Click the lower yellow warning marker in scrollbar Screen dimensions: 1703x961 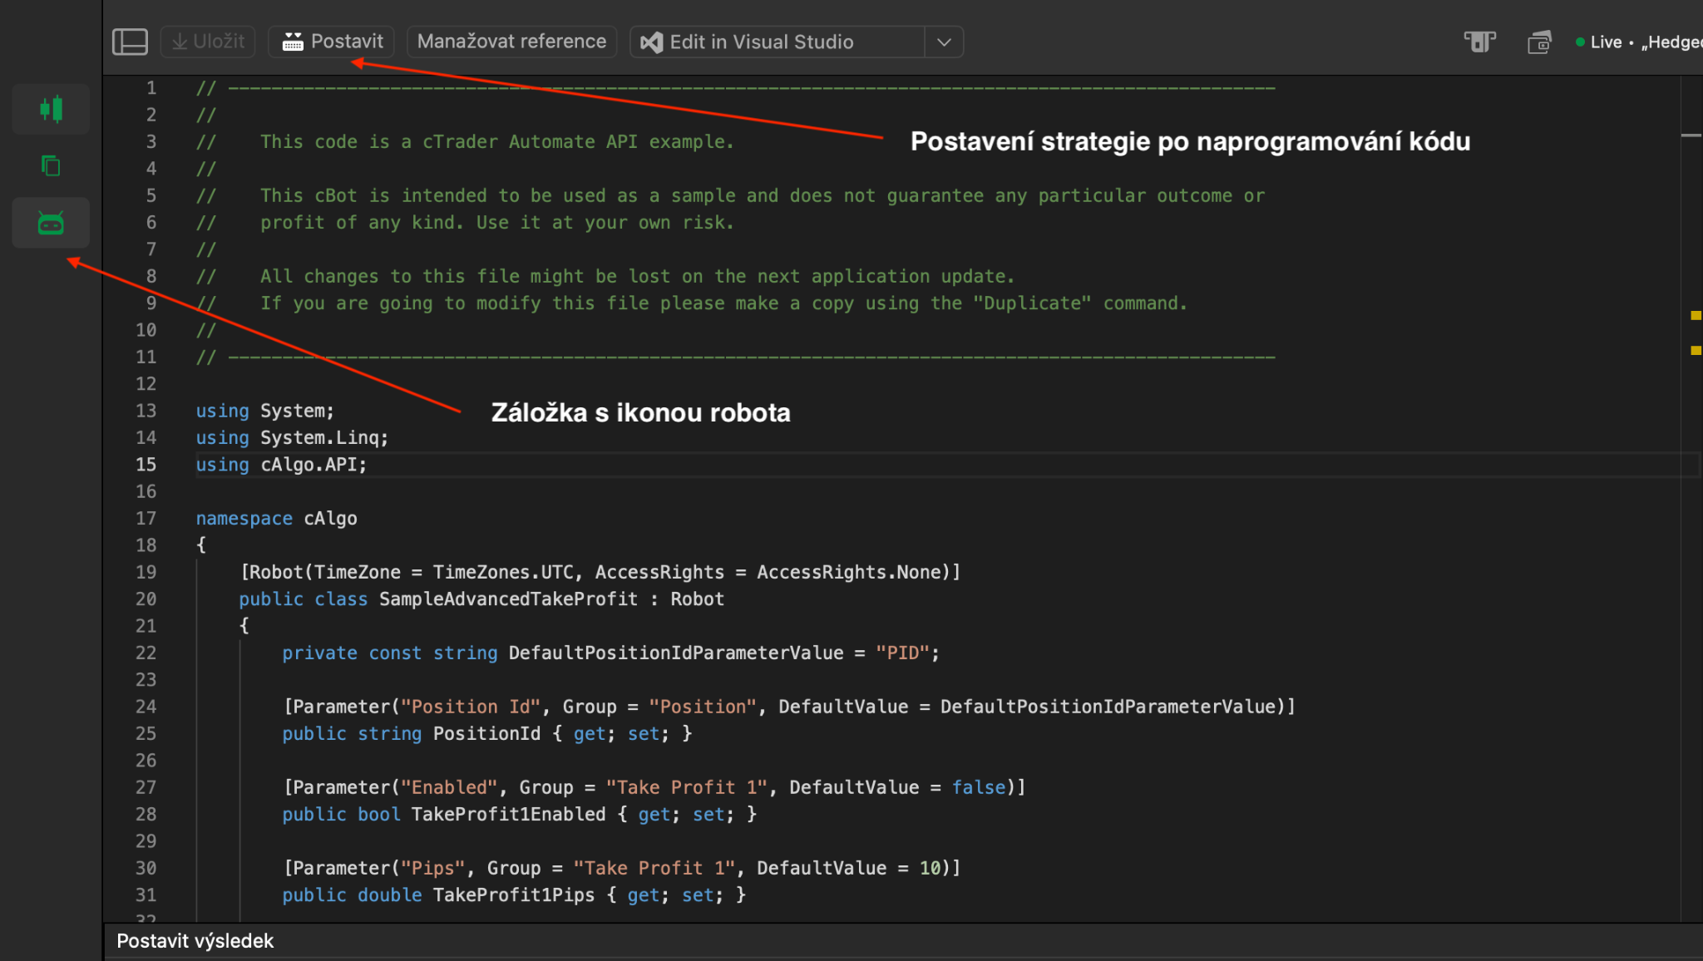1696,350
